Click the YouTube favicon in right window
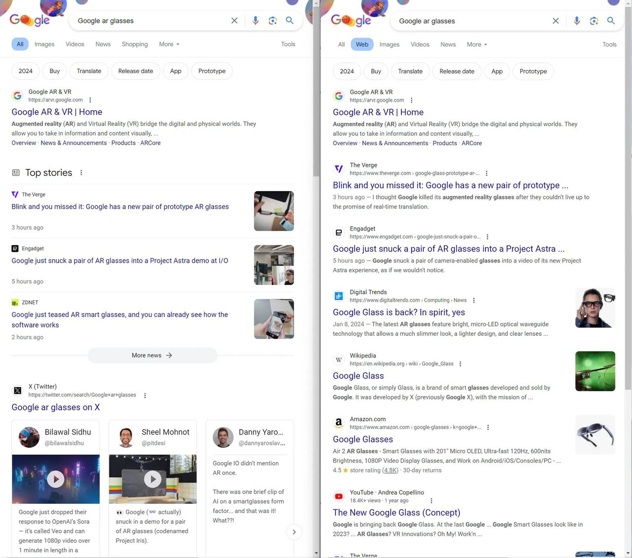This screenshot has height=558, width=632. click(x=339, y=496)
